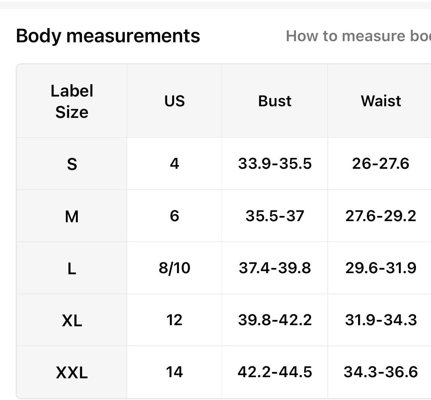Click the US size 14 cell
The image size is (431, 400).
coord(174,372)
